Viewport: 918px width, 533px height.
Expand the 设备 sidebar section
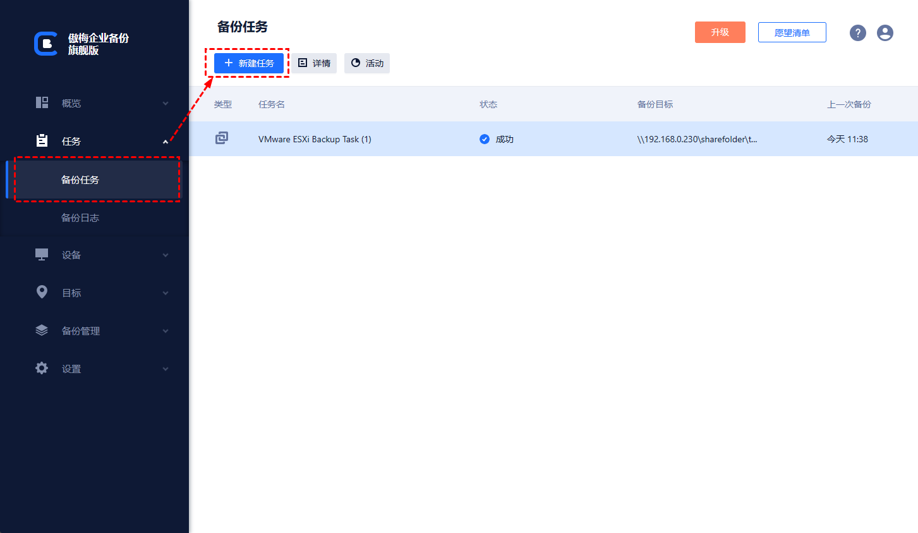click(165, 255)
